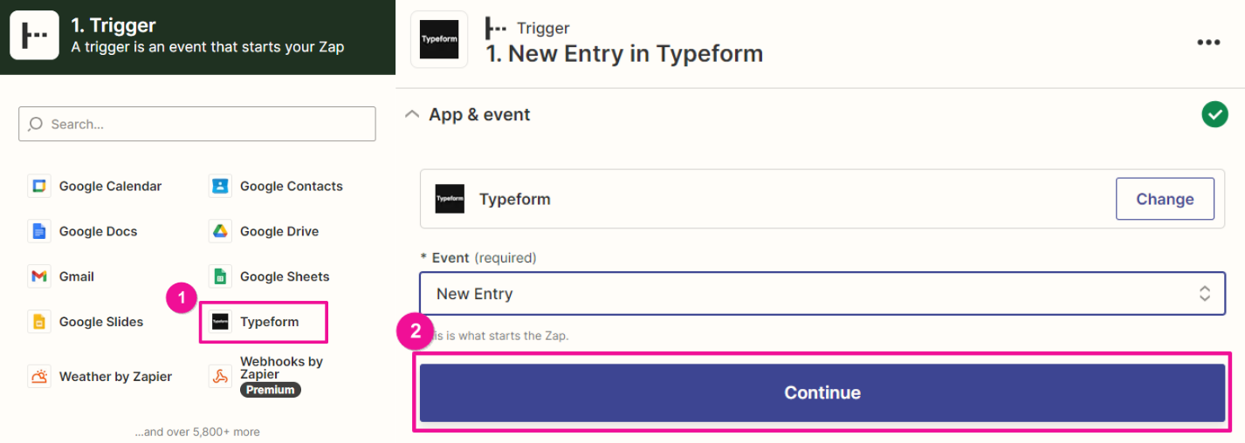1245x443 pixels.
Task: Click the green completed checkmark status
Action: 1214,114
